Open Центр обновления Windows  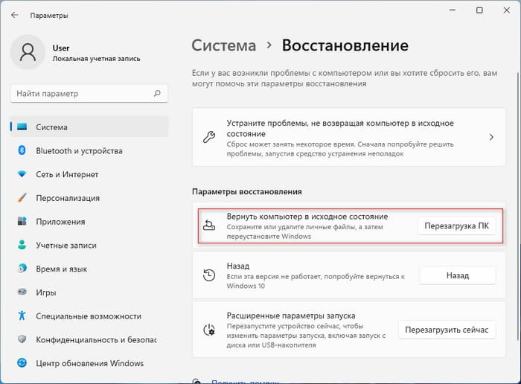pos(89,363)
